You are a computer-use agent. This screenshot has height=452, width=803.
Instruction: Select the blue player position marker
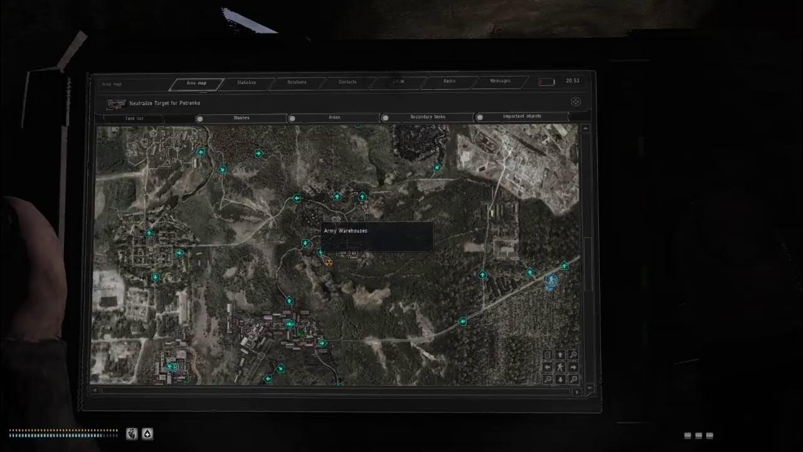coord(551,281)
